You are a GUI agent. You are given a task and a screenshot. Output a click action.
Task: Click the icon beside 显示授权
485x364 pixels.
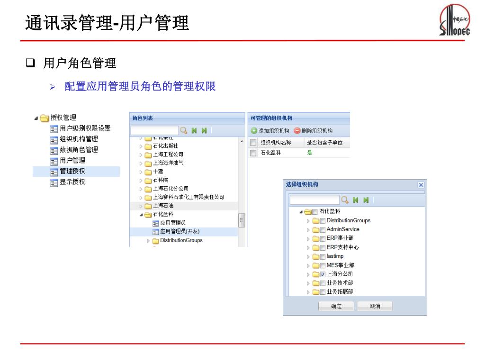54,182
